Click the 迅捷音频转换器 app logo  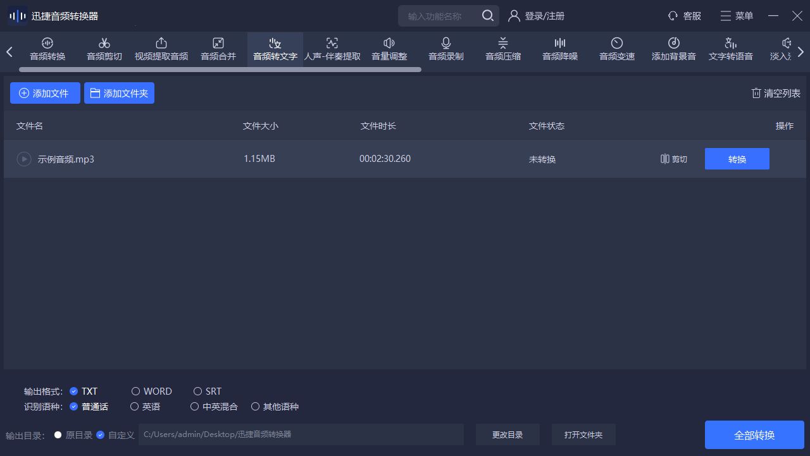point(18,16)
